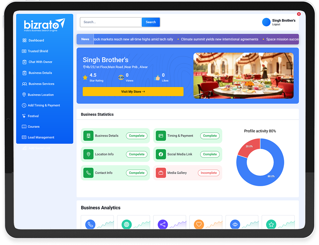Click the eye icon above Views
Viewport: 319px width, 245px height.
tap(121, 77)
